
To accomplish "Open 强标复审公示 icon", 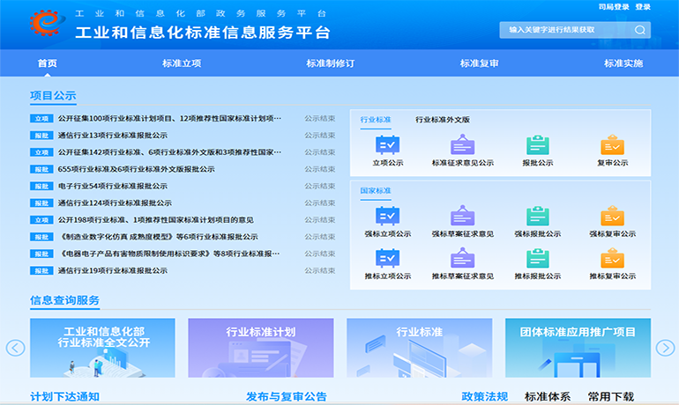I will (612, 216).
